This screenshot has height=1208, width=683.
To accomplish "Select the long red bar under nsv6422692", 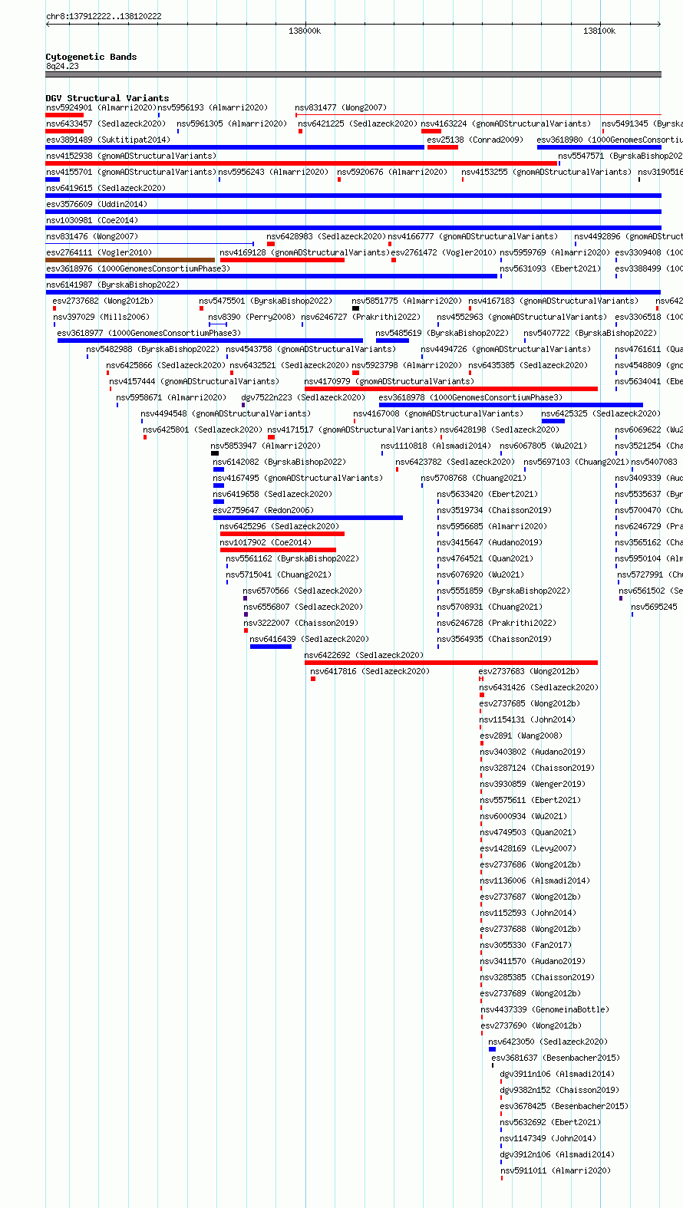I will tap(451, 663).
